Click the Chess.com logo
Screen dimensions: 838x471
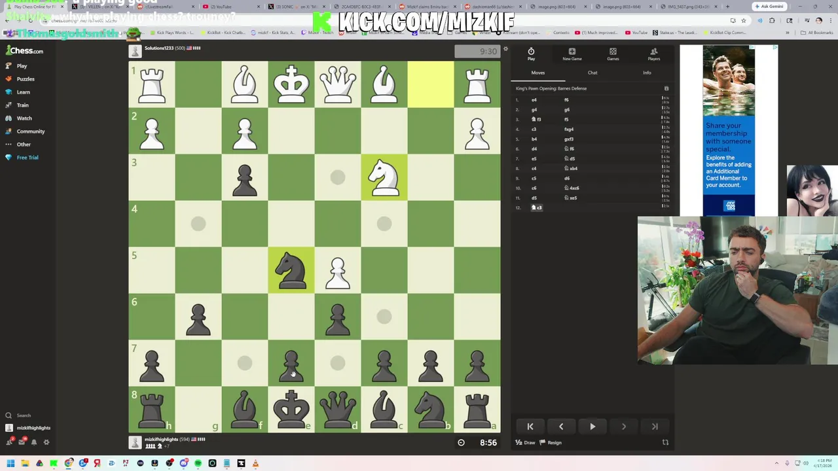pos(25,51)
